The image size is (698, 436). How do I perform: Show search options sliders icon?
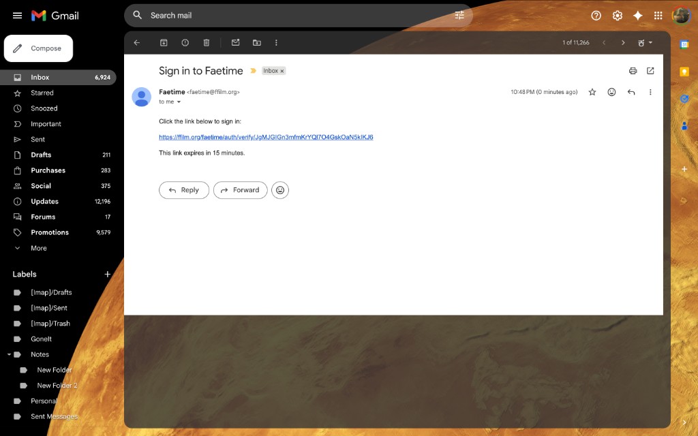coord(459,16)
